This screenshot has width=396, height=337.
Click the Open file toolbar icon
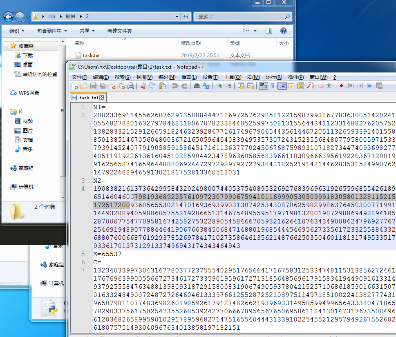point(84,86)
